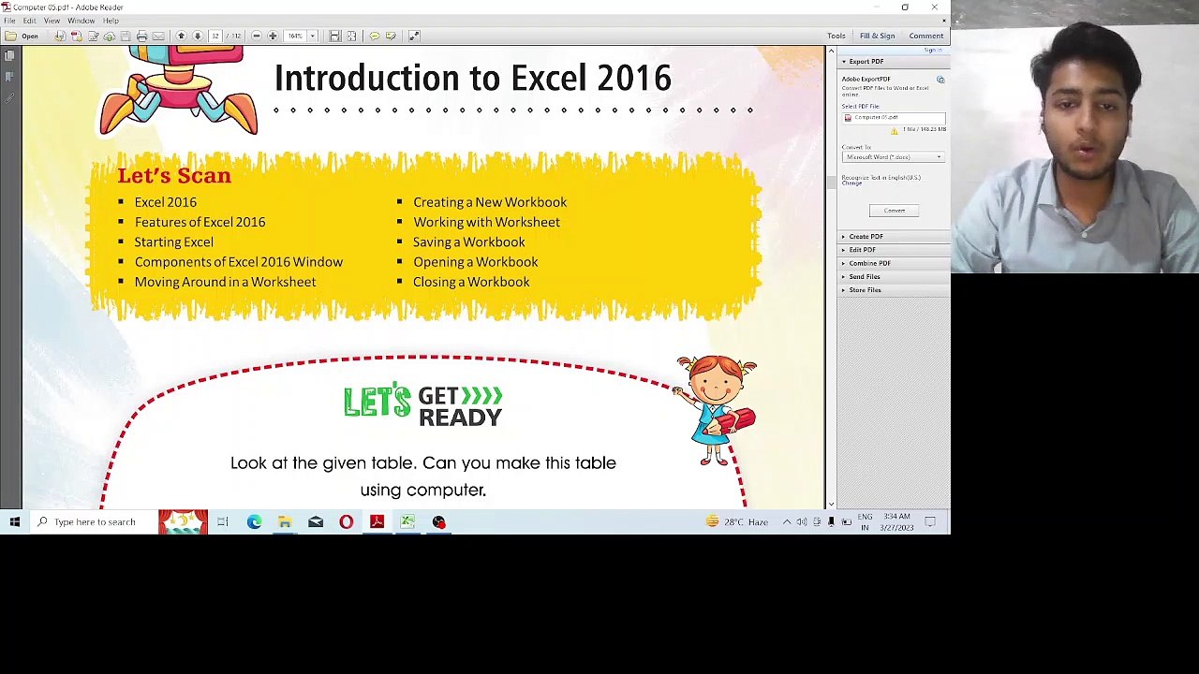This screenshot has height=674, width=1199.
Task: Switch to the Fill & Sign pane
Action: coord(878,36)
